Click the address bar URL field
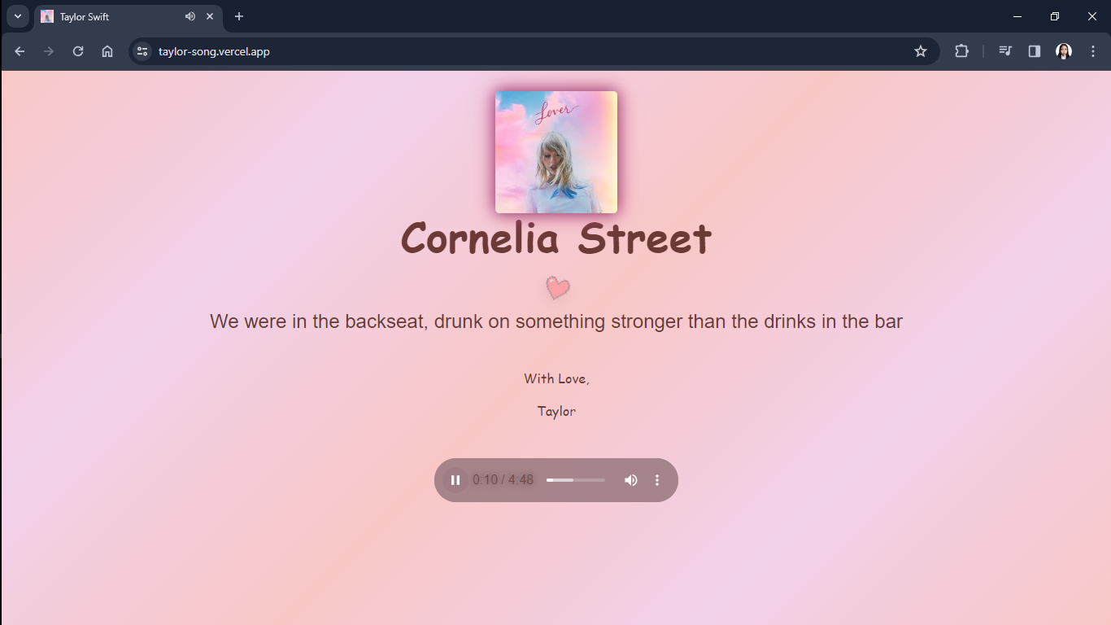The image size is (1111, 625). click(488, 51)
